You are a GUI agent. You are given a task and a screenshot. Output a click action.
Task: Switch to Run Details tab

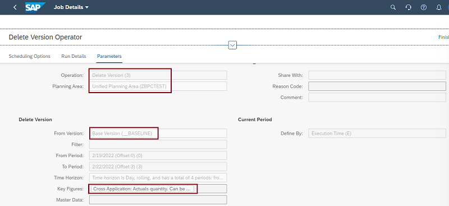tap(74, 56)
